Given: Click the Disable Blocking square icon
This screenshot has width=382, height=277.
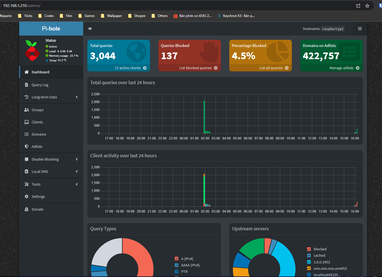Looking at the screenshot, I should click(26, 159).
